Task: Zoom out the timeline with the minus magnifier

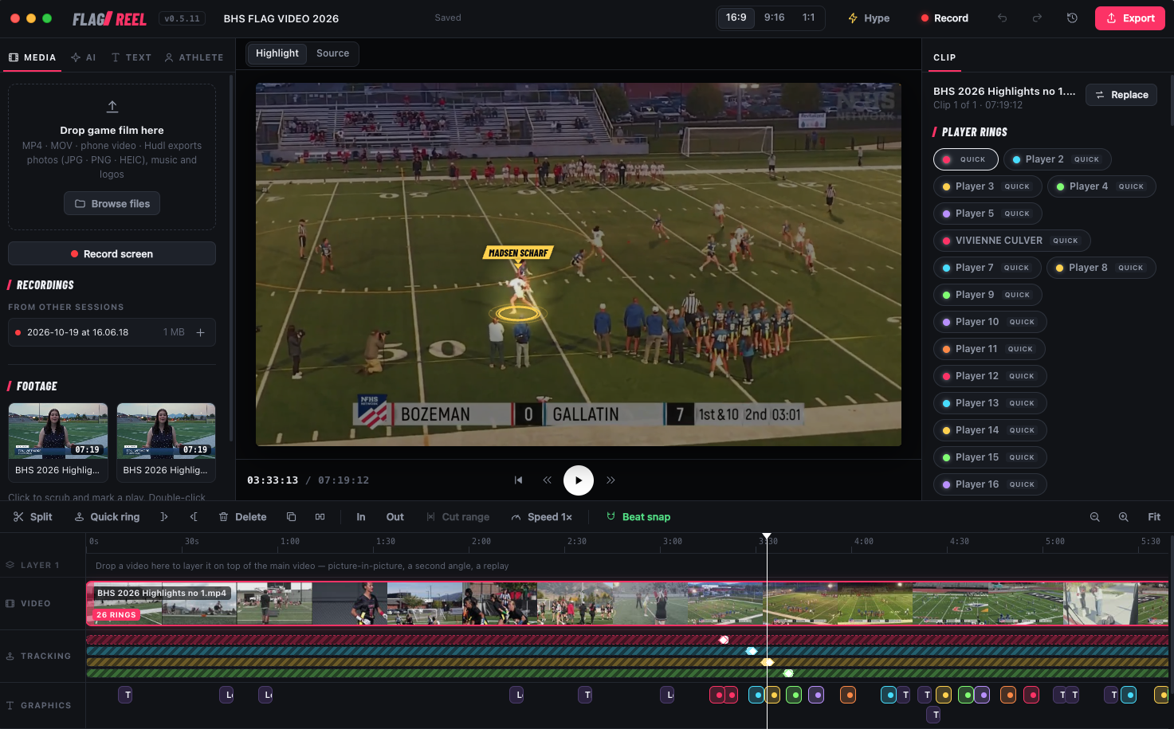Action: pyautogui.click(x=1095, y=517)
